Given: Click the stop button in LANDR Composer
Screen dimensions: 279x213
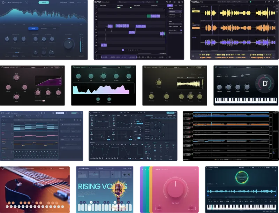Looking at the screenshot, I should pos(45,113).
